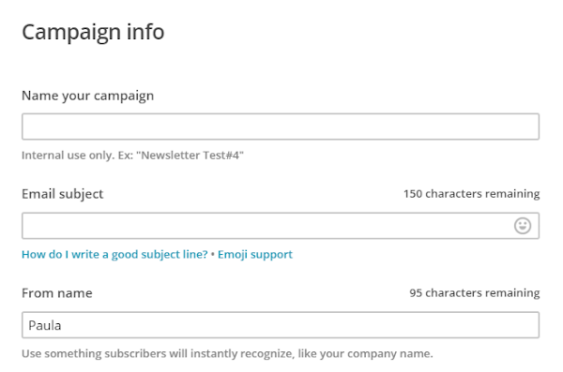This screenshot has height=372, width=563.
Task: Click the dot separator between the help links
Action: [x=213, y=254]
